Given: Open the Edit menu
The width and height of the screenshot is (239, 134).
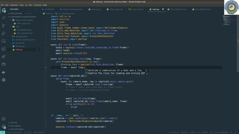Looking at the screenshot, I should click(x=7, y=5).
